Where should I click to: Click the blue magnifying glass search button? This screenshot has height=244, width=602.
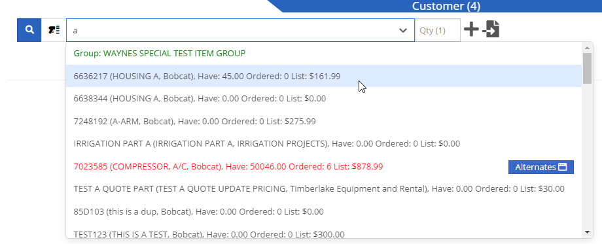tap(29, 30)
